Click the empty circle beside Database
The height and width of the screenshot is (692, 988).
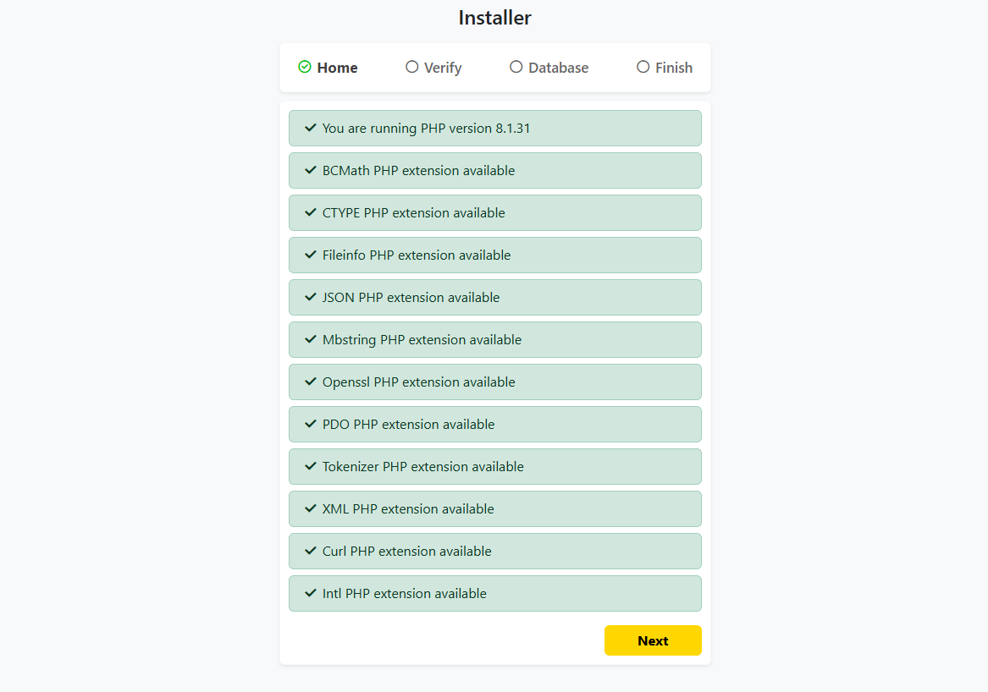[x=516, y=67]
